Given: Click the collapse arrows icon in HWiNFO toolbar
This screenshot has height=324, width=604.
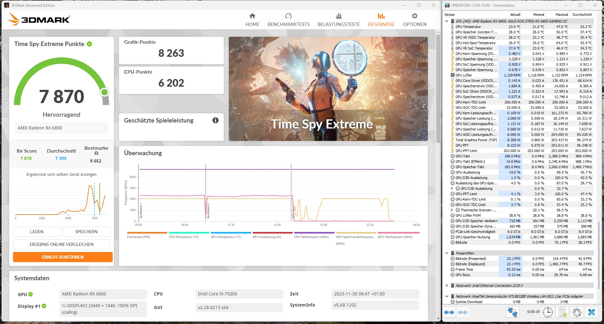Looking at the screenshot, I should (463, 312).
